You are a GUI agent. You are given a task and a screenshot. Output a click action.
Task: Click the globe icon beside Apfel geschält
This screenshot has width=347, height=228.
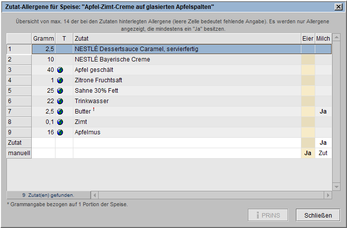[60, 70]
